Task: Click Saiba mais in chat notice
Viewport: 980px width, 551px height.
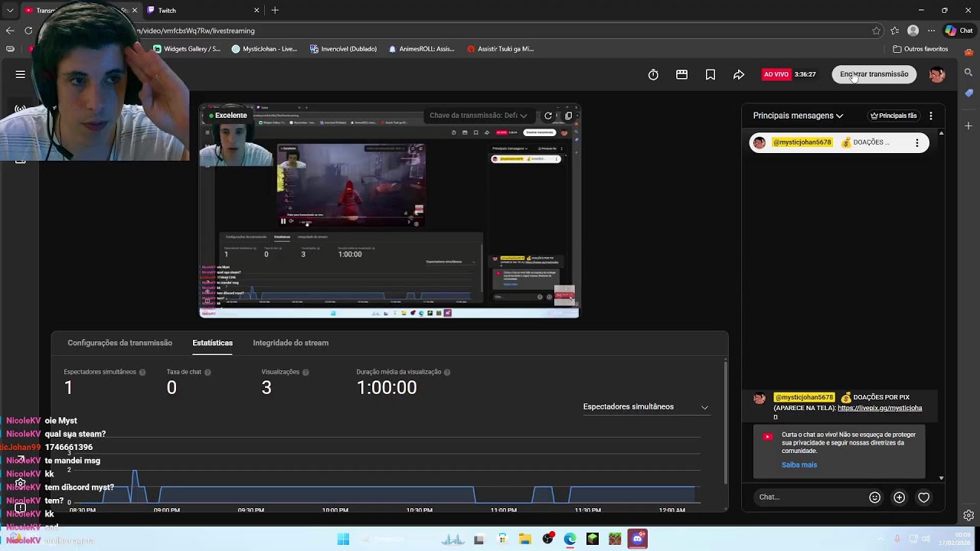Action: click(799, 465)
